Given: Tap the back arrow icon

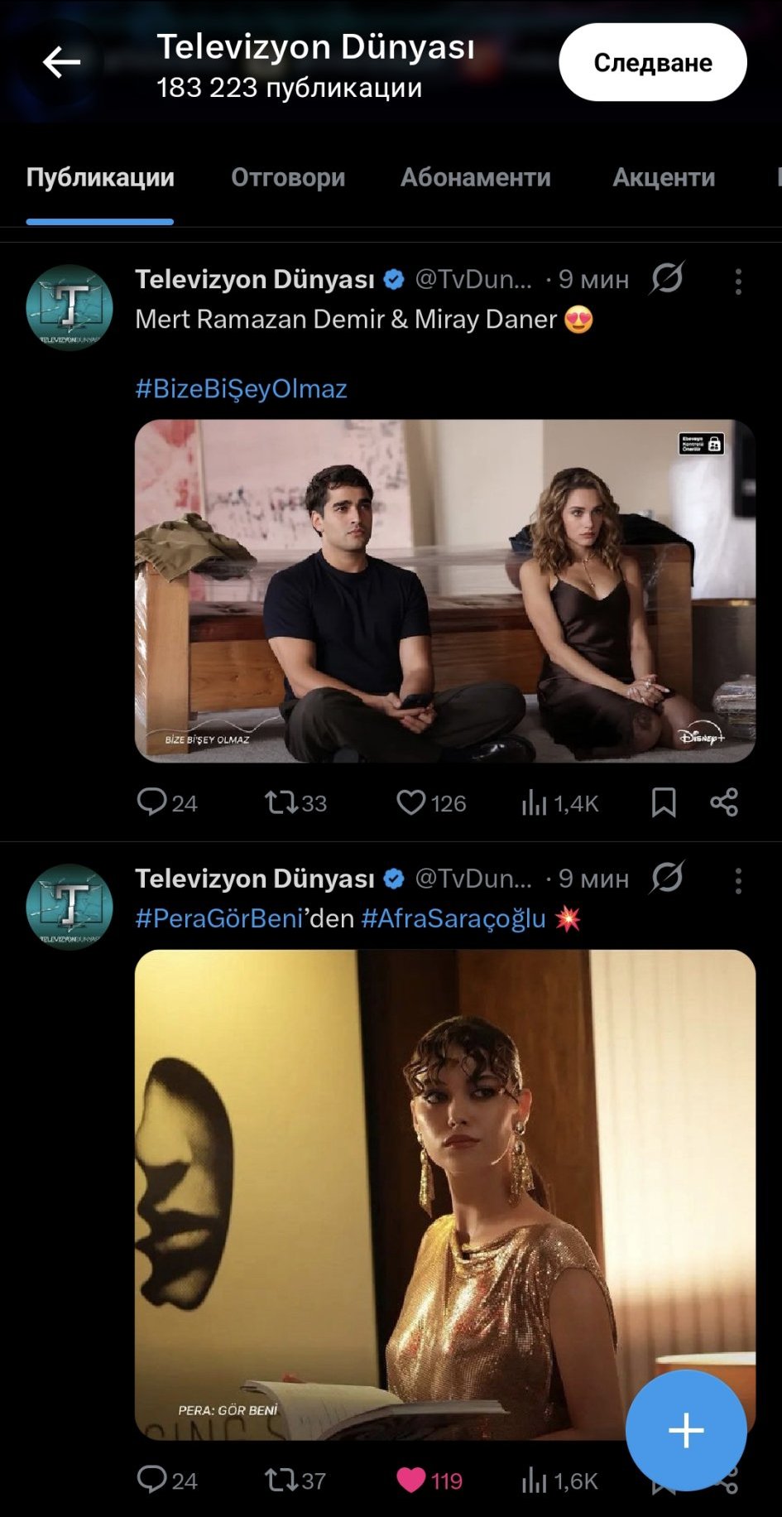Looking at the screenshot, I should point(61,62).
